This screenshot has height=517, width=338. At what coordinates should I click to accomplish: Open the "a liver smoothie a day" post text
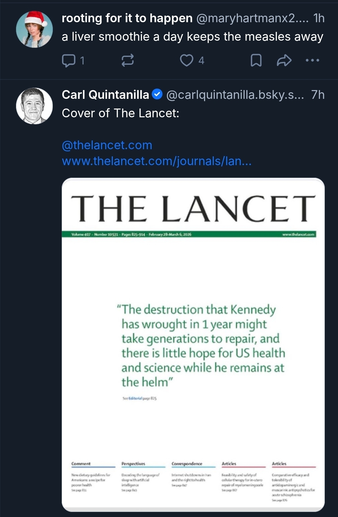pos(192,37)
